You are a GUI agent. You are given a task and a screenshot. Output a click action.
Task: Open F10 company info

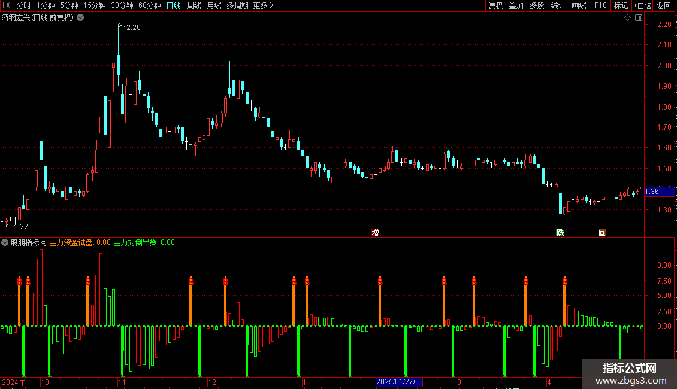(600, 5)
